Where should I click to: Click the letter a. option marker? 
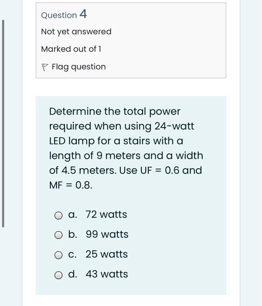(73, 215)
